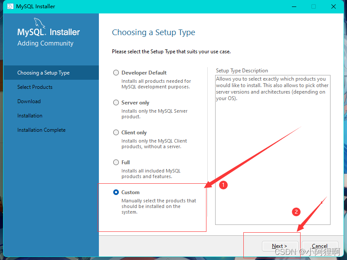Click the Setup Type Description text box

tap(273, 150)
